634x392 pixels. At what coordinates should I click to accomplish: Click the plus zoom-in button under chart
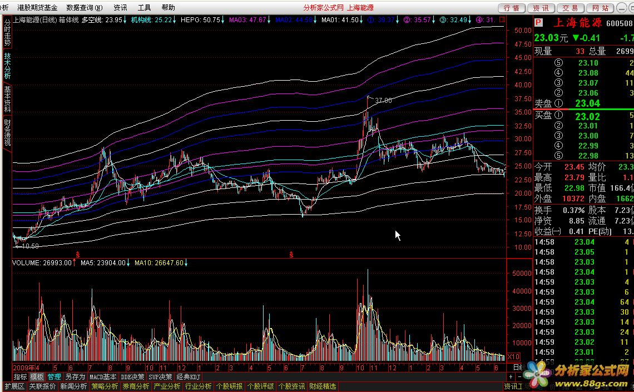pyautogui.click(x=511, y=377)
